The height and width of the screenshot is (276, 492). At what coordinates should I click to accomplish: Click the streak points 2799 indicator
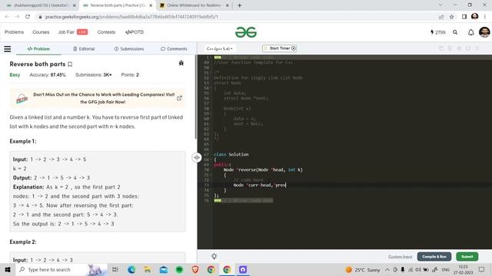[x=437, y=32]
